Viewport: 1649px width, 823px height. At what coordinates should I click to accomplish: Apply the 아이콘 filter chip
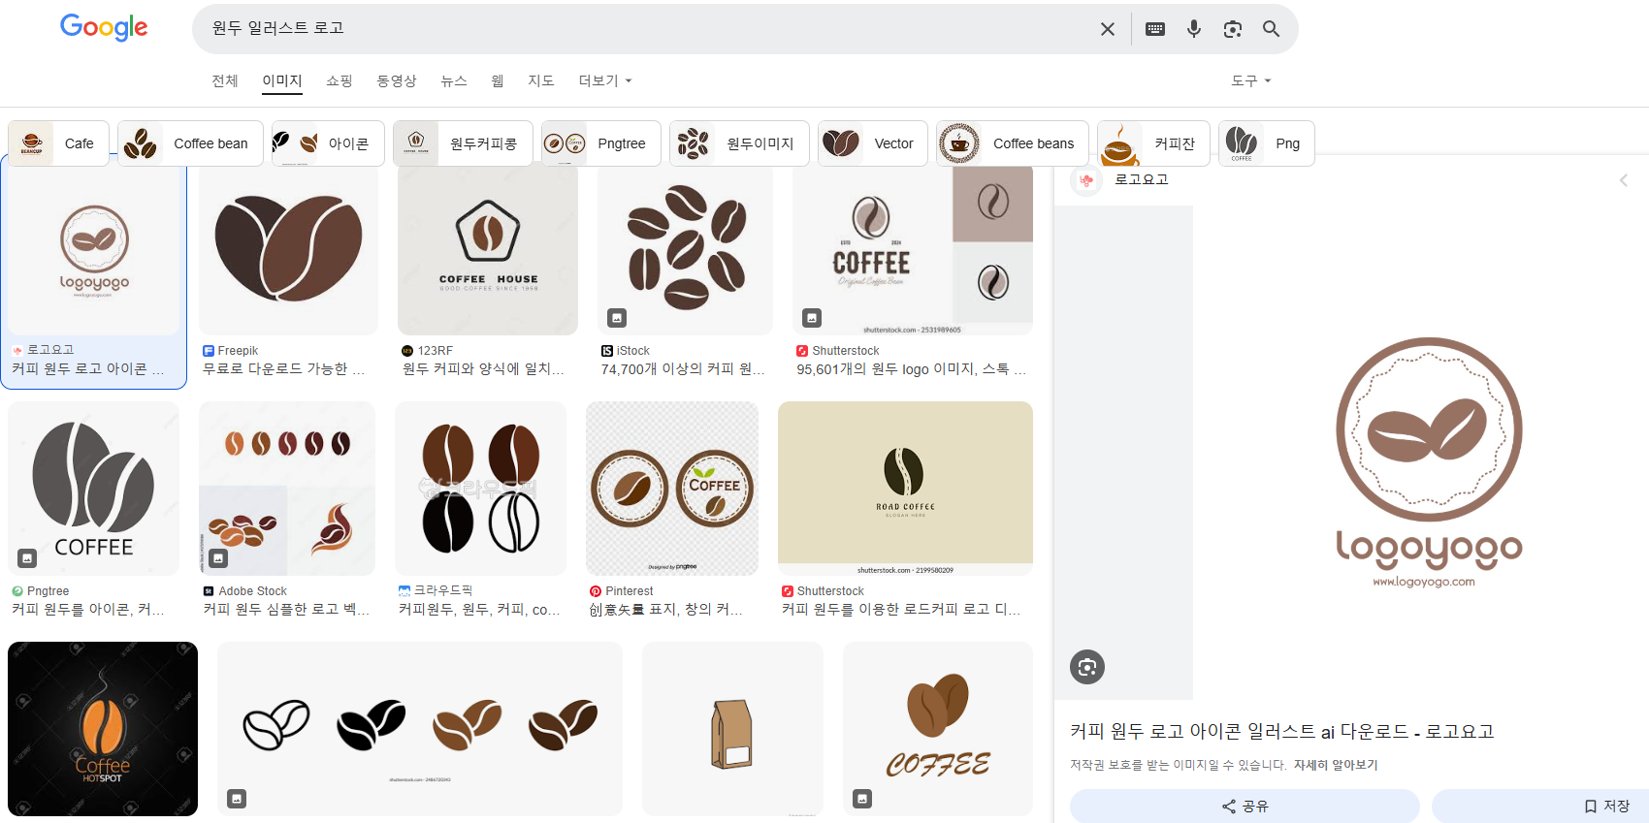click(328, 143)
